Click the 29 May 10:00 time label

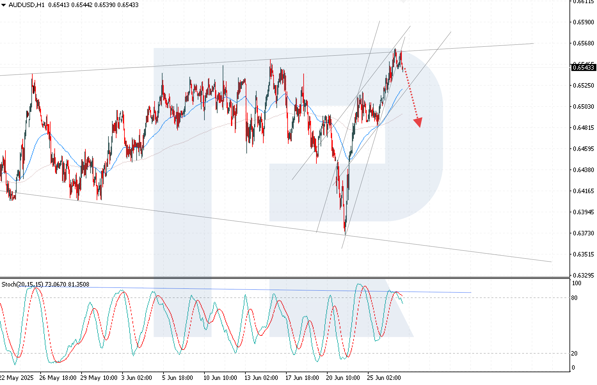(99, 378)
